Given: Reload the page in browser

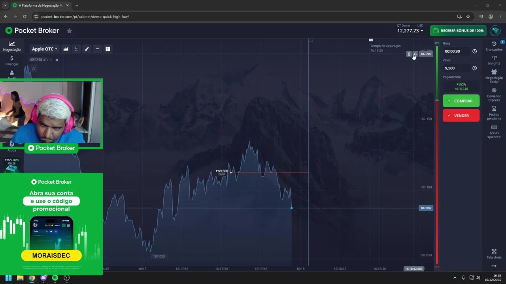Looking at the screenshot, I should (x=25, y=17).
